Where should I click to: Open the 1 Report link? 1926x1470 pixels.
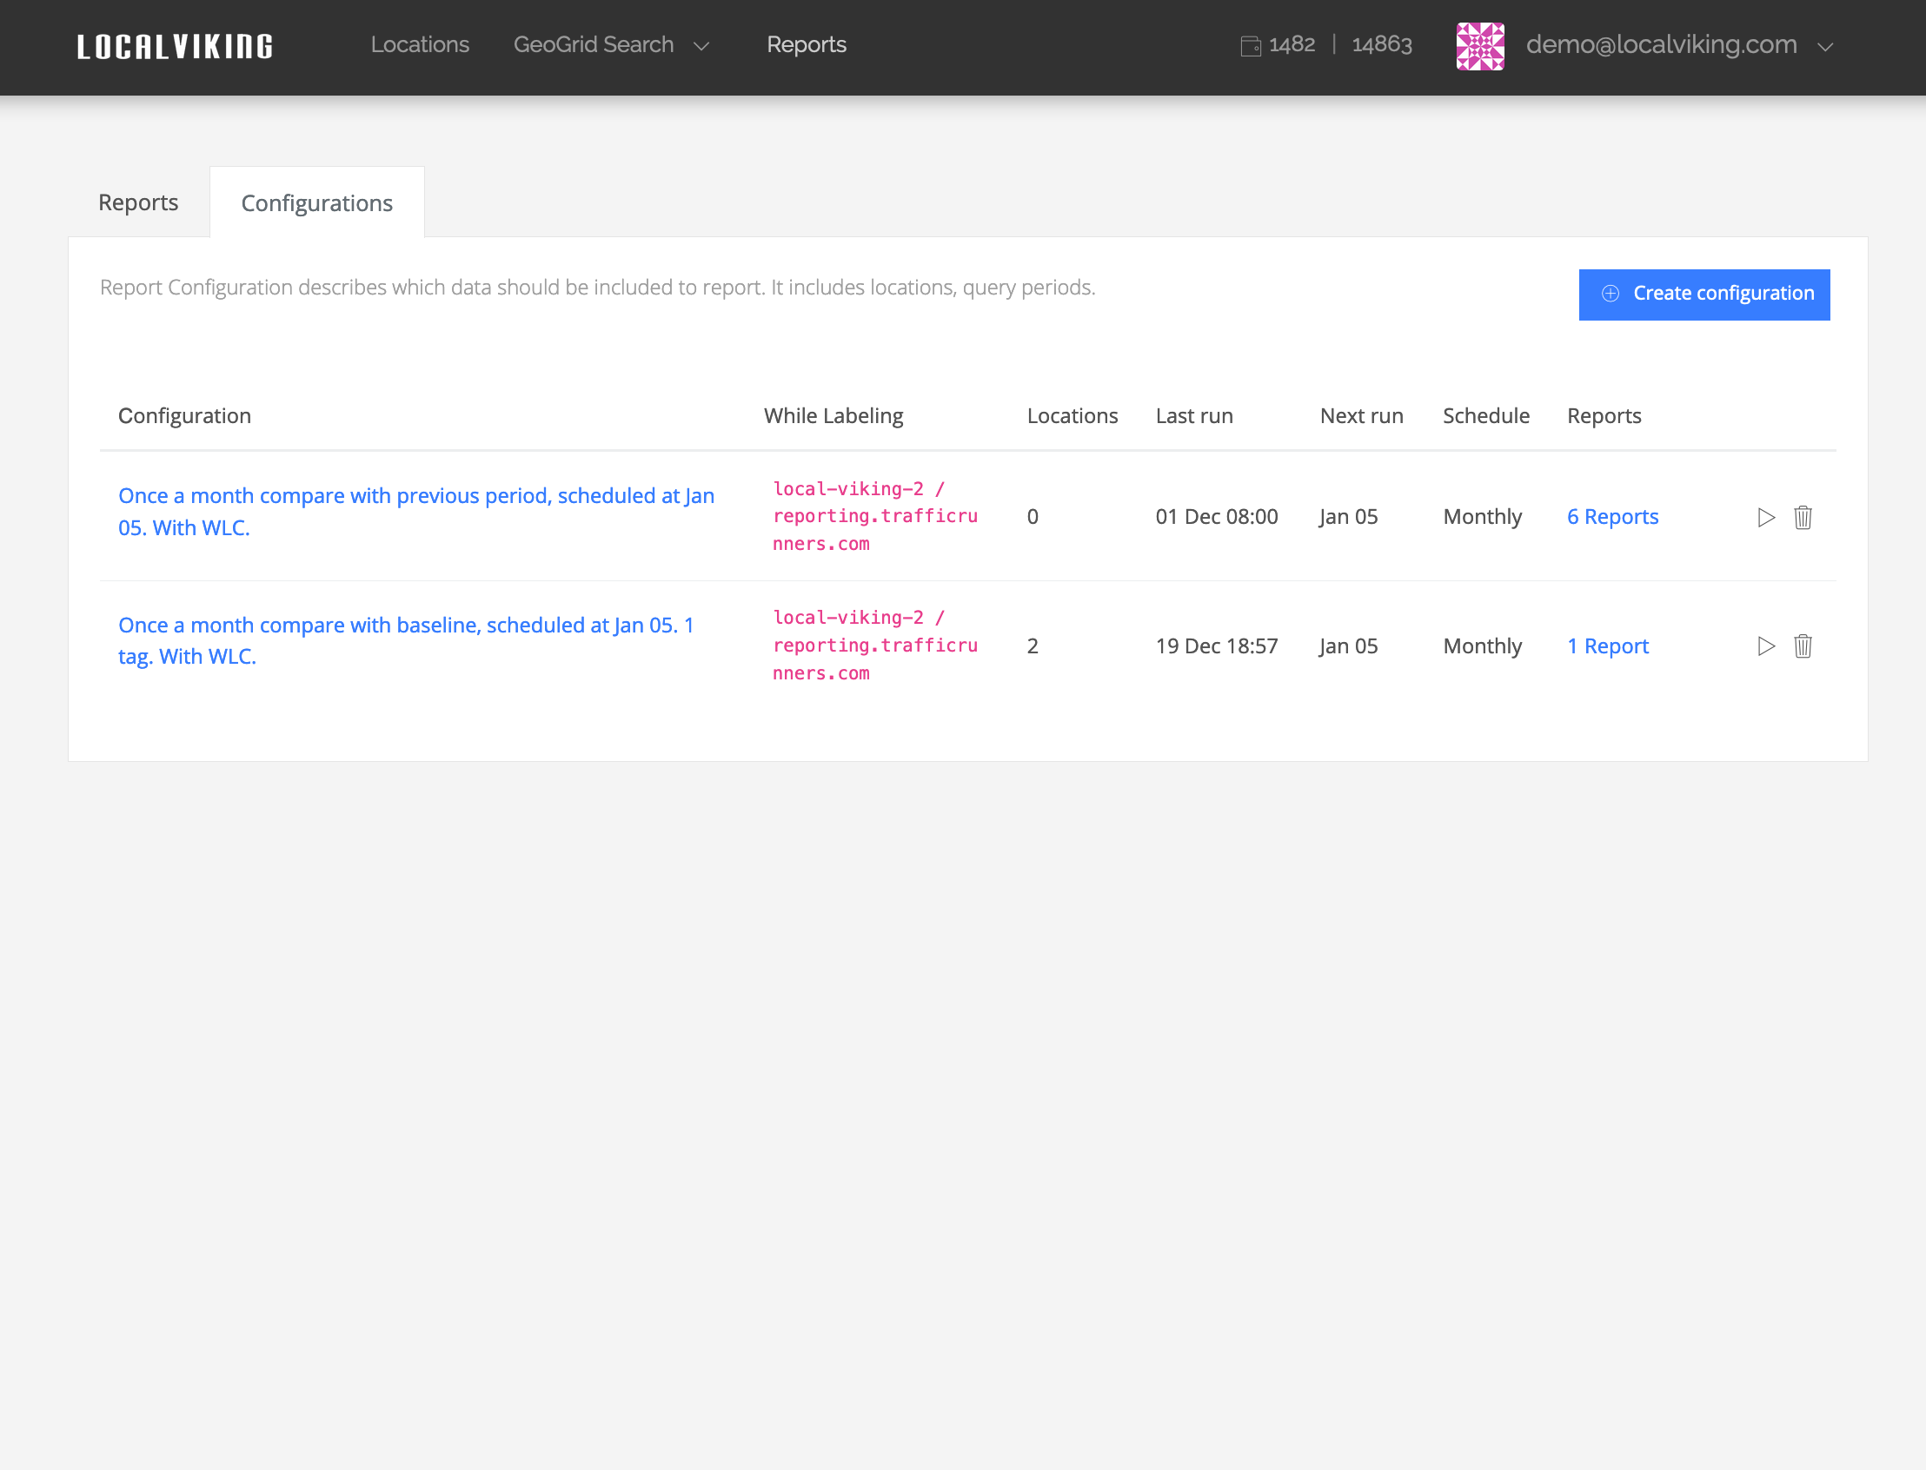click(1607, 646)
